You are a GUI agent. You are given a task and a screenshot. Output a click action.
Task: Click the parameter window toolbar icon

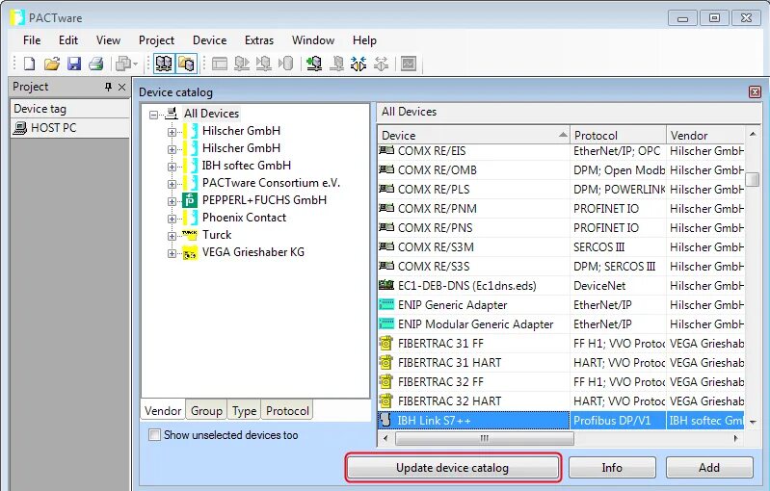pyautogui.click(x=220, y=64)
